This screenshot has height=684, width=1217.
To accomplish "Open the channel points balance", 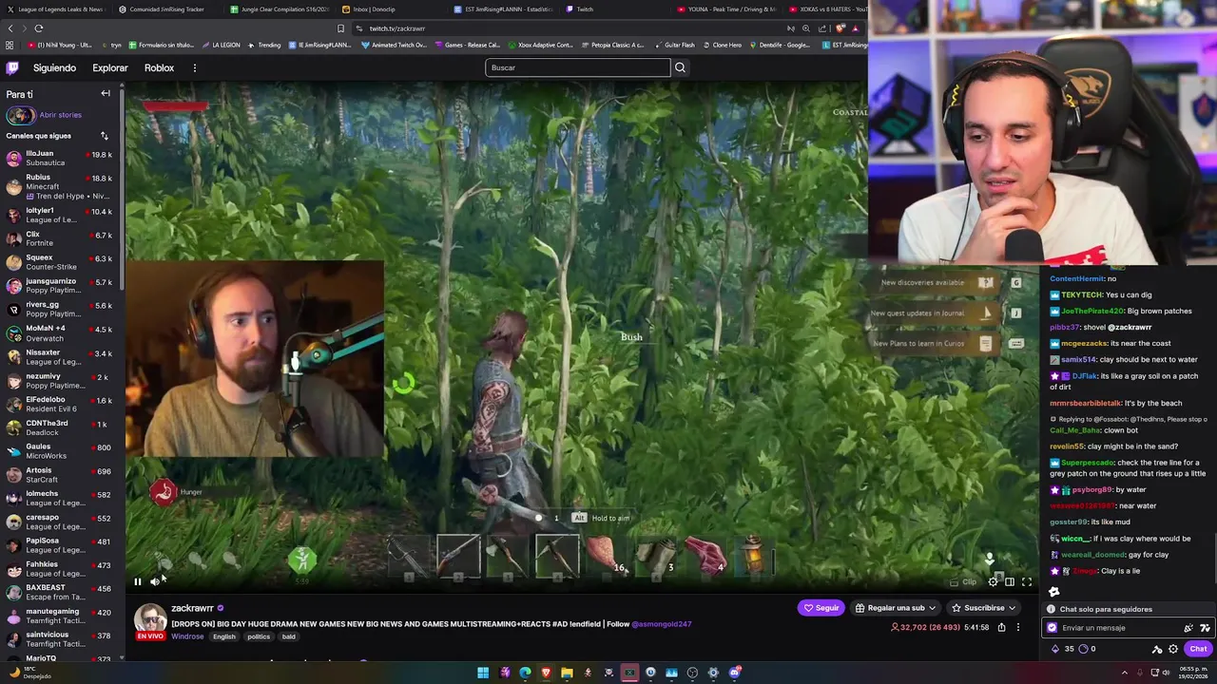I will (1088, 649).
